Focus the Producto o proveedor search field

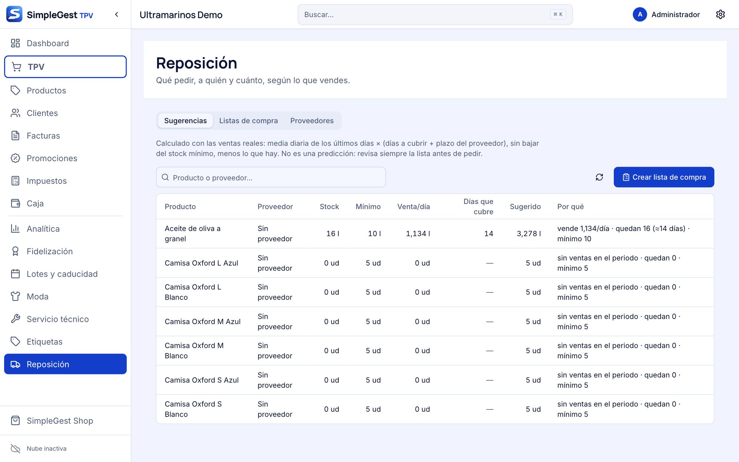[271, 177]
